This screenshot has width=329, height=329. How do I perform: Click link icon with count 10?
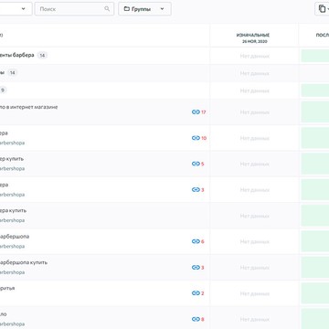tap(196, 138)
